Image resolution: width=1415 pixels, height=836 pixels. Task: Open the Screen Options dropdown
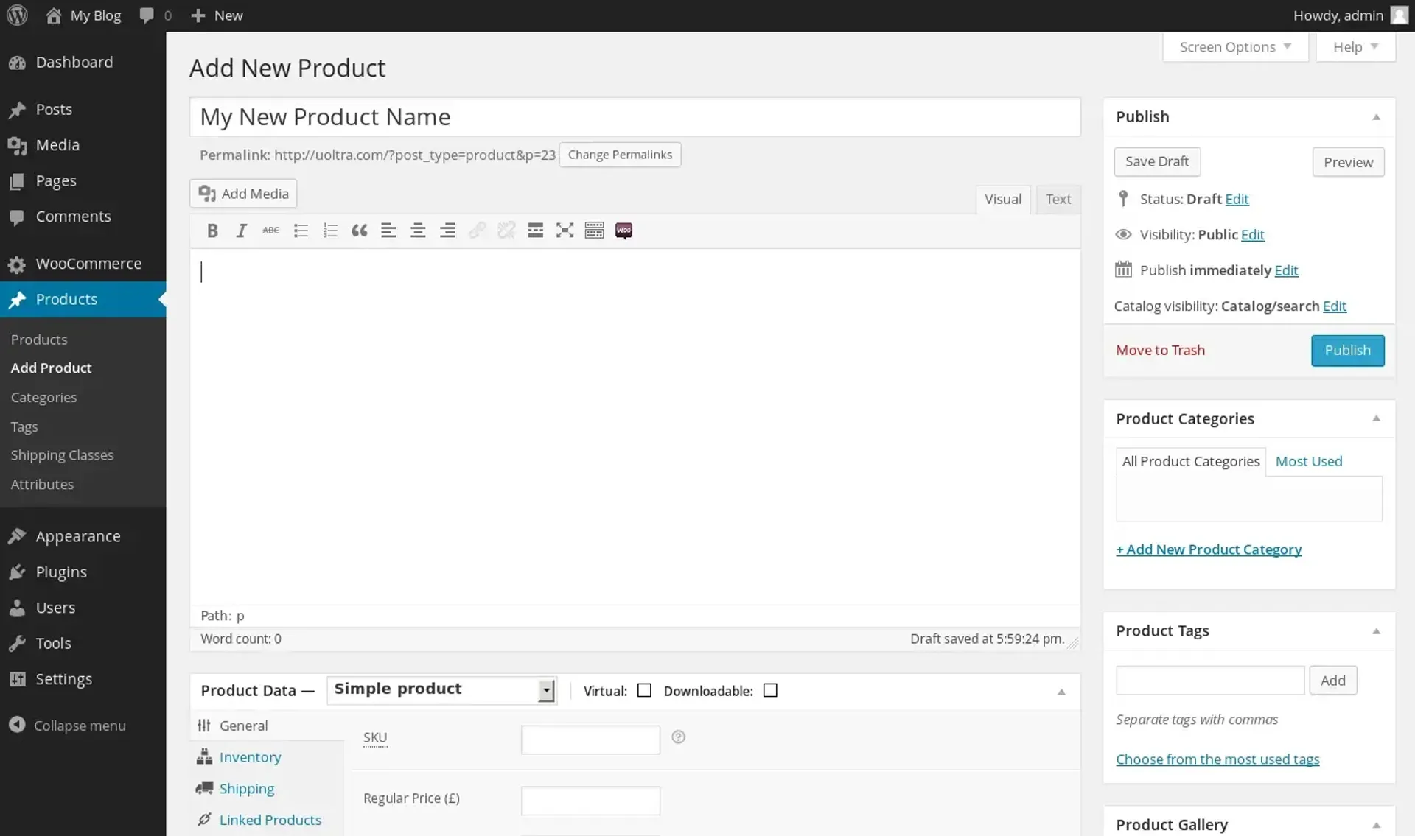click(1234, 46)
